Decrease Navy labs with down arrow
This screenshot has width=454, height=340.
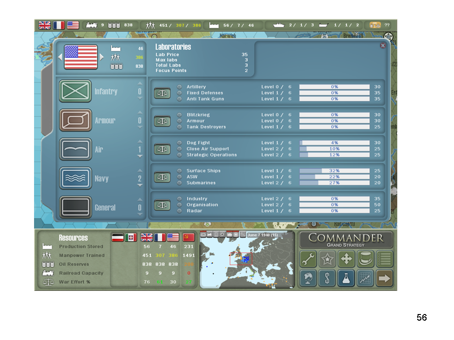tap(140, 186)
